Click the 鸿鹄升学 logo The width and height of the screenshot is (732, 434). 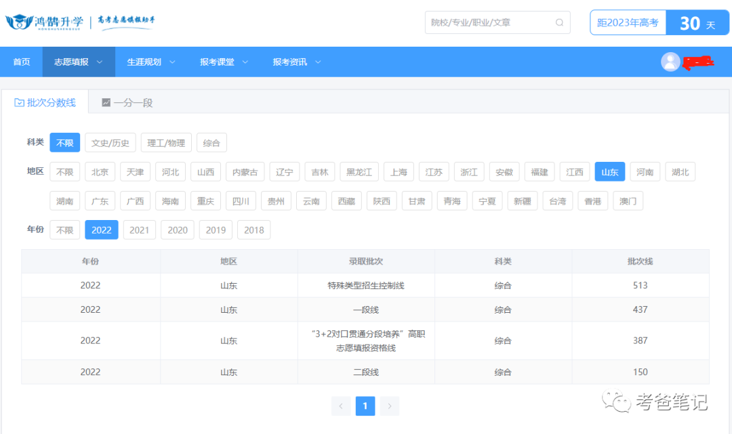pos(44,22)
